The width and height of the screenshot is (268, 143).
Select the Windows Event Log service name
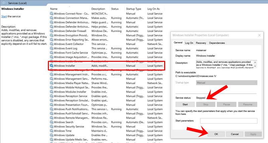pos(65,48)
